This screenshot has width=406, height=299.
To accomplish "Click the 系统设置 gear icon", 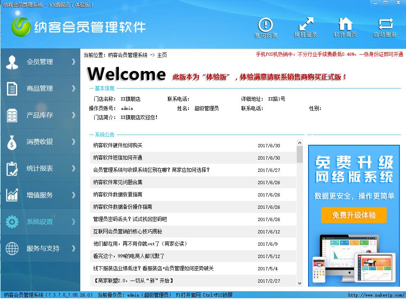I will pos(12,222).
